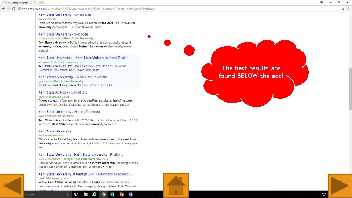Open a new browser tab

pyautogui.click(x=41, y=3)
